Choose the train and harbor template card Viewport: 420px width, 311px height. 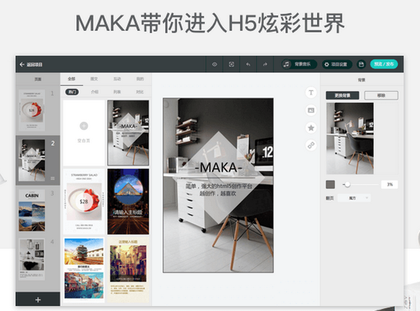tap(84, 269)
